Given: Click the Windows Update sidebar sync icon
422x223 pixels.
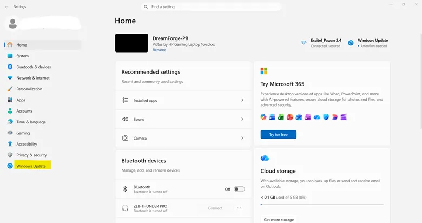Looking at the screenshot, I should [10, 166].
